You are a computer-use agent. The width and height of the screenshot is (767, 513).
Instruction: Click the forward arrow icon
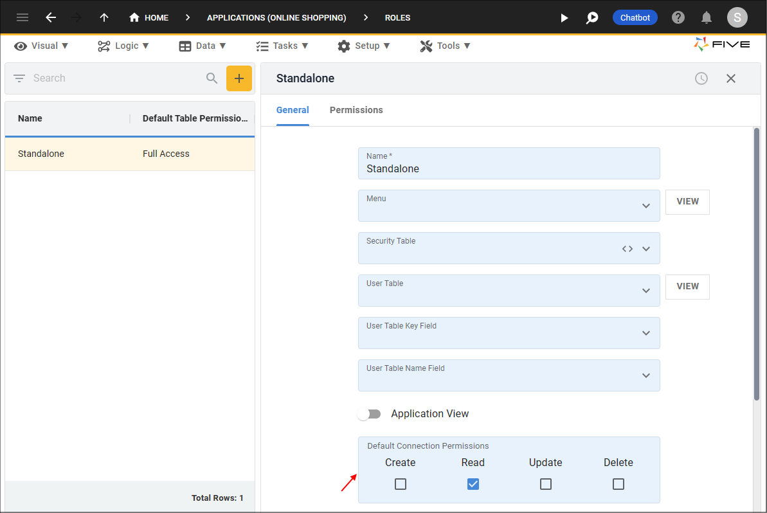pyautogui.click(x=77, y=17)
